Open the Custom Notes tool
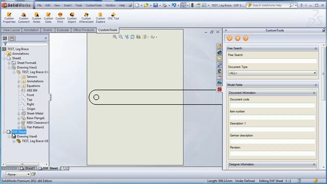The width and height of the screenshot is (327, 184). pyautogui.click(x=36, y=17)
